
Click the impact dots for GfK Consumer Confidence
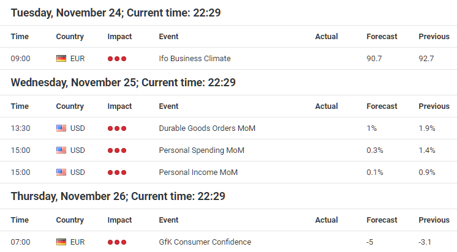117,242
